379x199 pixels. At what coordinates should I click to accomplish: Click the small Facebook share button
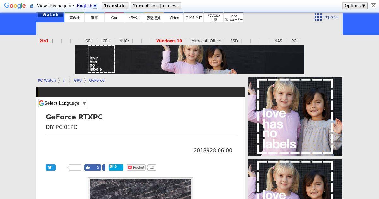104,167
